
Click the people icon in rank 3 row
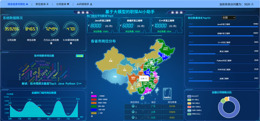point(133,117)
